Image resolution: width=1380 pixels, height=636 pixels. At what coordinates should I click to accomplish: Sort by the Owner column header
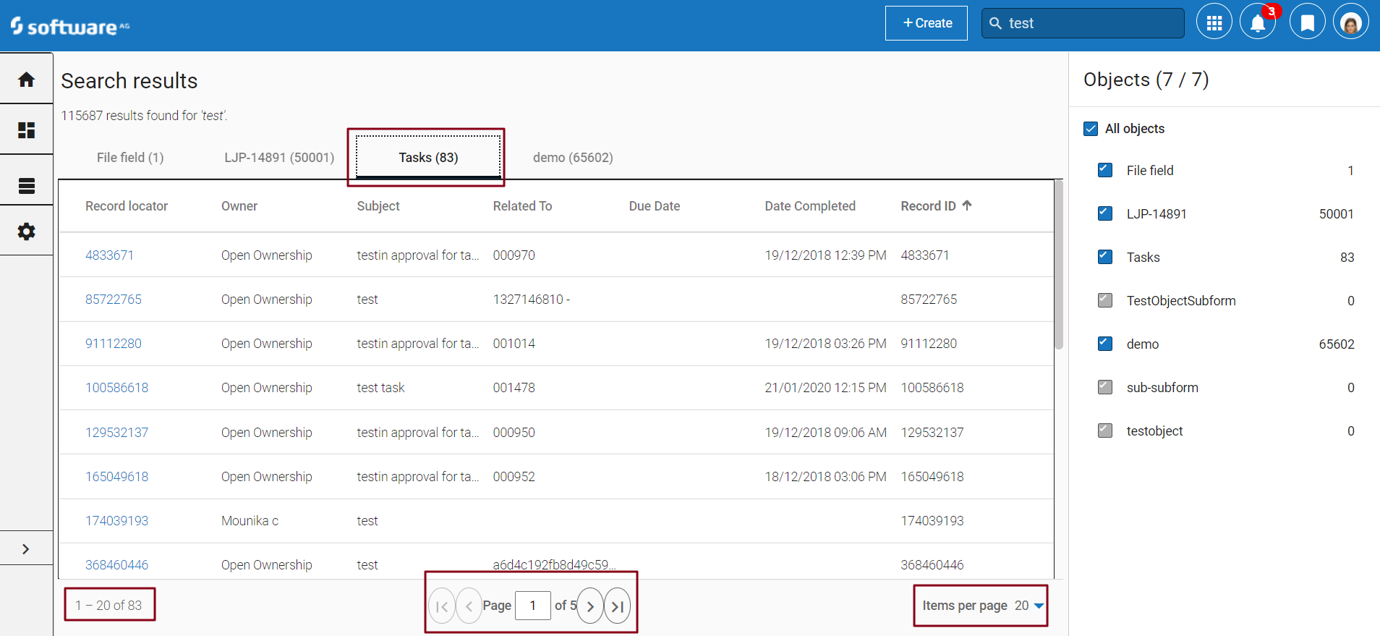tap(239, 206)
